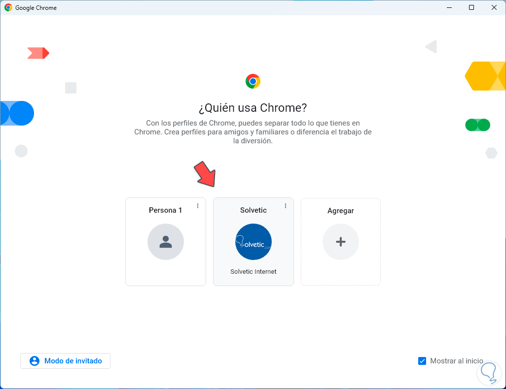Click the guest mode person icon

pyautogui.click(x=35, y=361)
